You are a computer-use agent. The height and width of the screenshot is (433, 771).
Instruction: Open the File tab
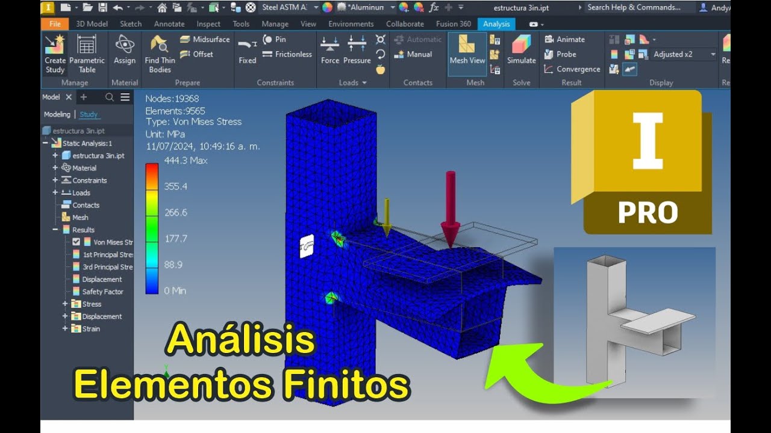[55, 24]
